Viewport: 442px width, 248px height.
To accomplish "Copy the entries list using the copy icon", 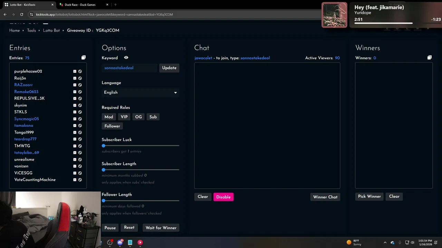I will [x=83, y=58].
